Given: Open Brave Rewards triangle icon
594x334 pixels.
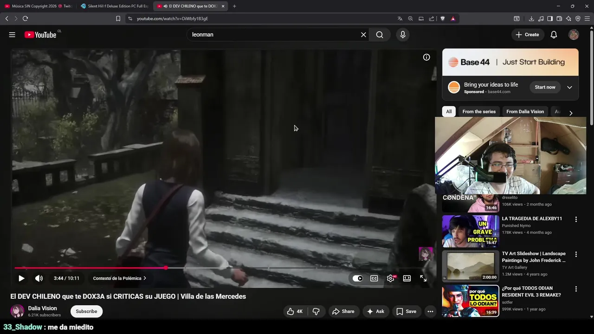Looking at the screenshot, I should click(x=453, y=19).
